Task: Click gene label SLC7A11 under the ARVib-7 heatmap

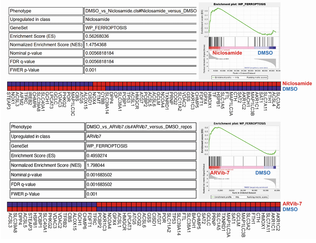Action: click(268, 222)
